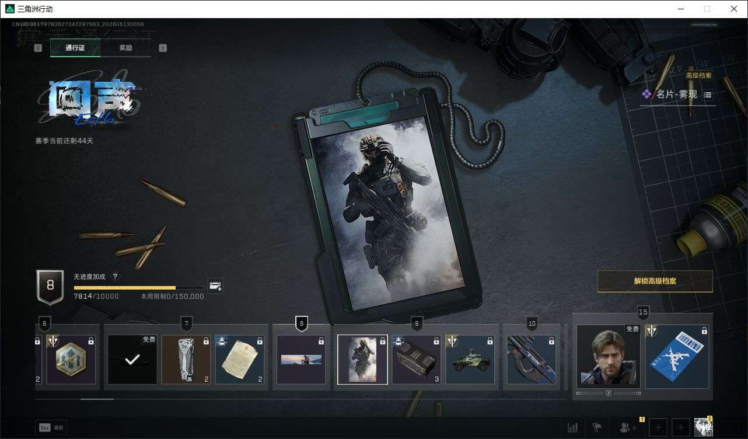Select the blue ticket reward at level 15

coord(677,357)
